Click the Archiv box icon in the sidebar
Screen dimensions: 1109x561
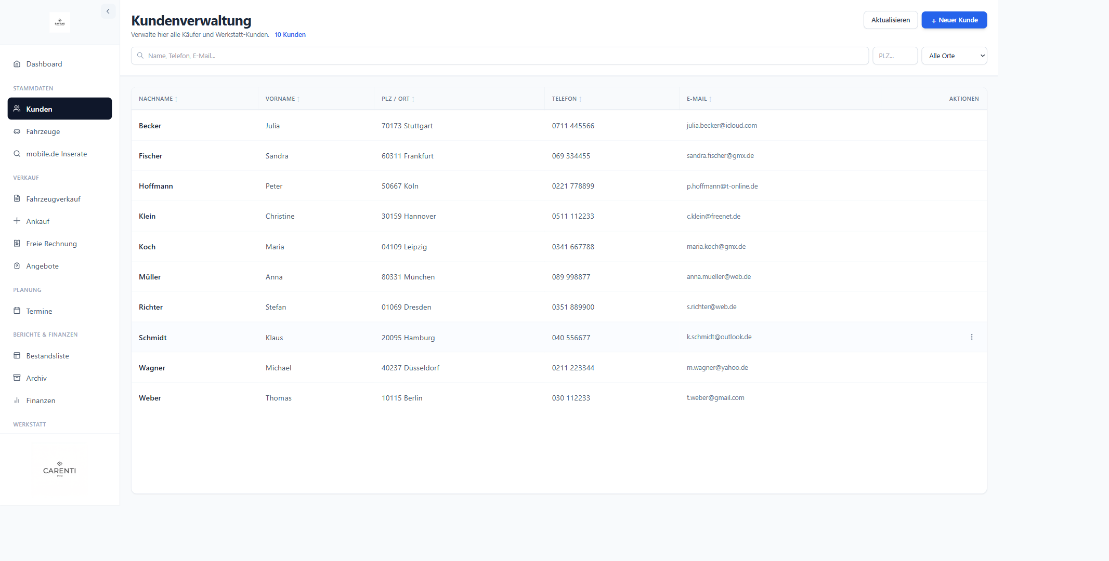pos(17,378)
